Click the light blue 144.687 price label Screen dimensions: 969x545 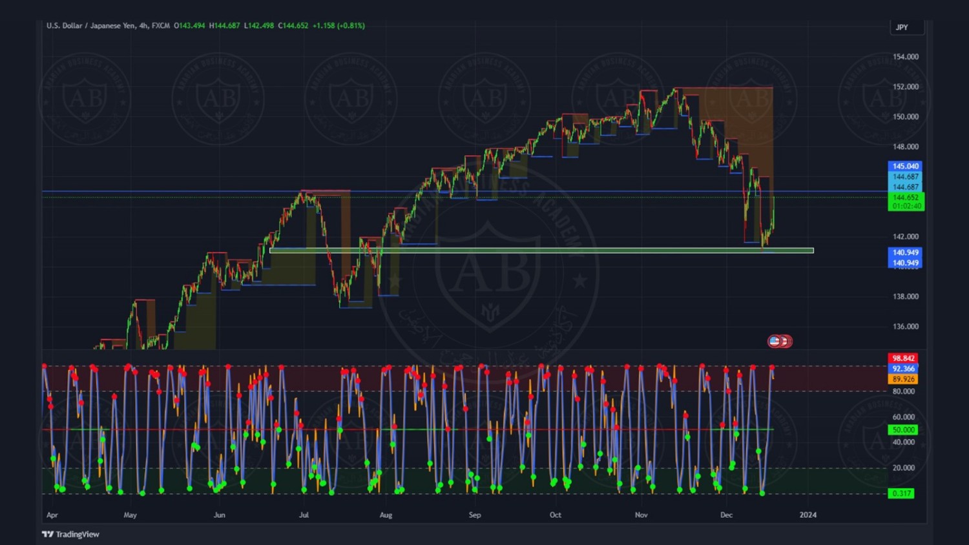(905, 176)
